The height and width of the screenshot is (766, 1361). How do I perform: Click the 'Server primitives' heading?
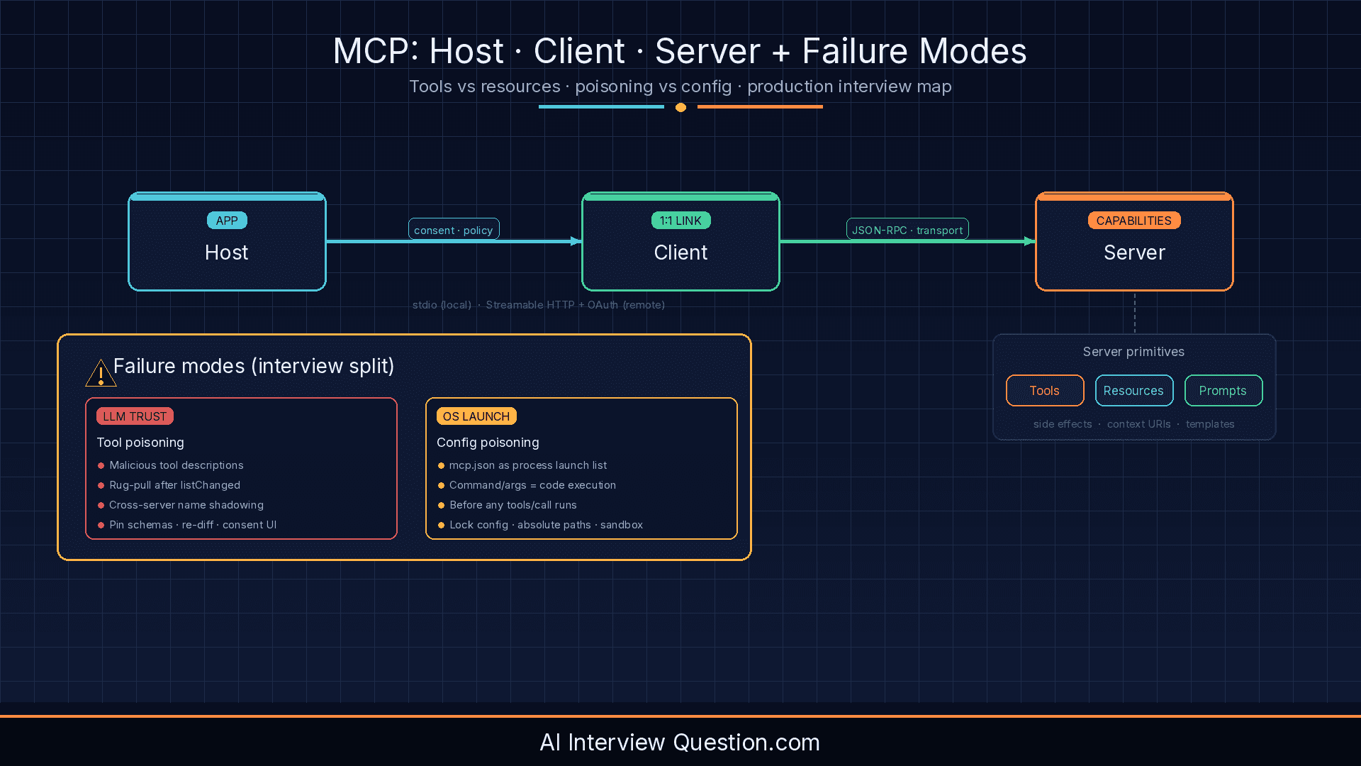[1133, 352]
